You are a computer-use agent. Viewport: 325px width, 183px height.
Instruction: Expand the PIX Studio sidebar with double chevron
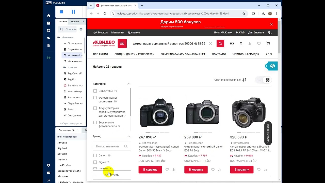click(48, 180)
